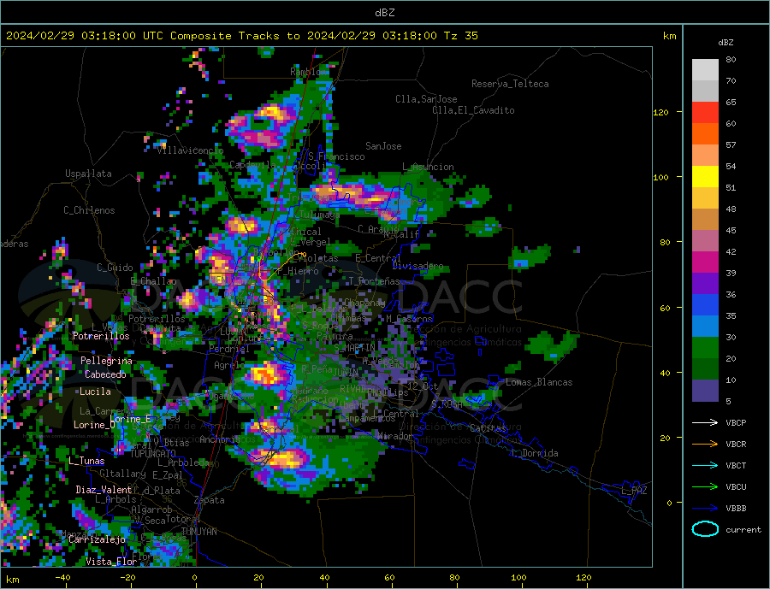Click the 'L_Tunas' place label
This screenshot has width=770, height=589.
tap(86, 461)
